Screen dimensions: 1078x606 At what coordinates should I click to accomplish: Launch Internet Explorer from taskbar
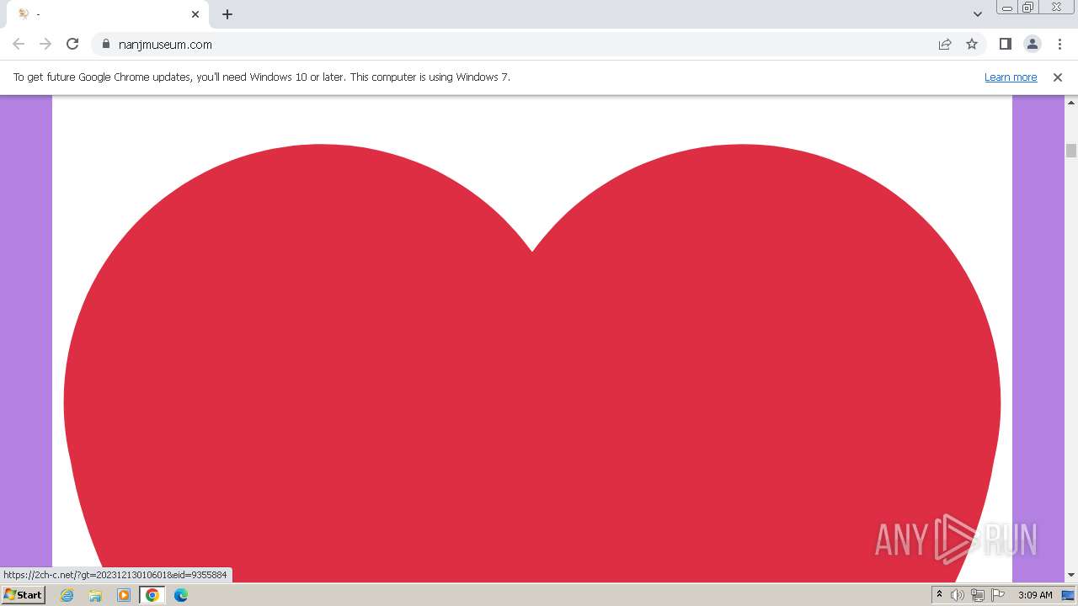pos(67,595)
